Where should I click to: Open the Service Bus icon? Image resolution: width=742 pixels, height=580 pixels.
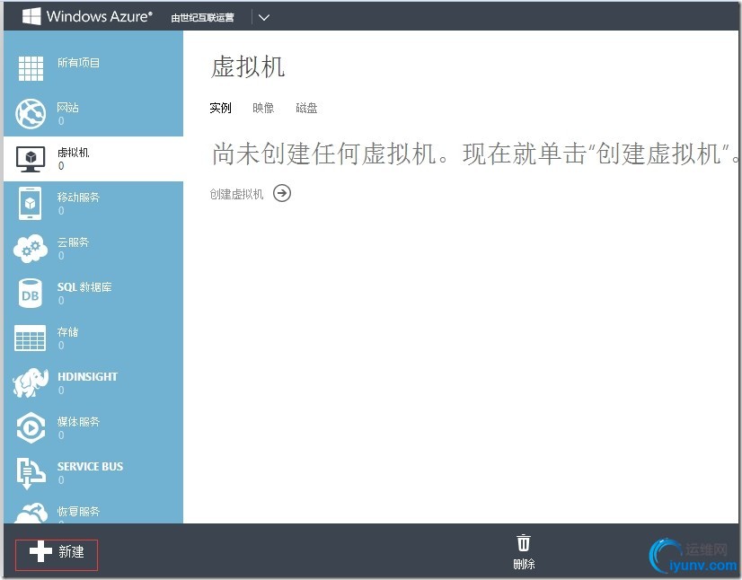pyautogui.click(x=31, y=472)
